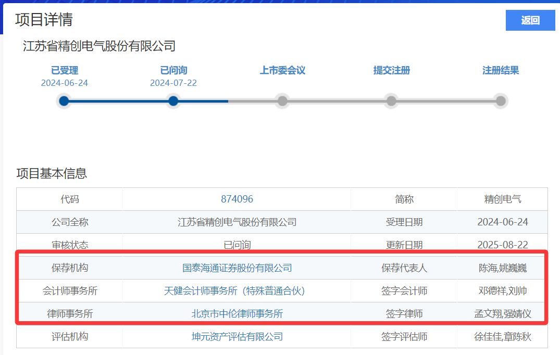This screenshot has height=355, width=560.
Task: Click the company title 江苏省精创电气股份有限公司 heading
Action: point(99,46)
